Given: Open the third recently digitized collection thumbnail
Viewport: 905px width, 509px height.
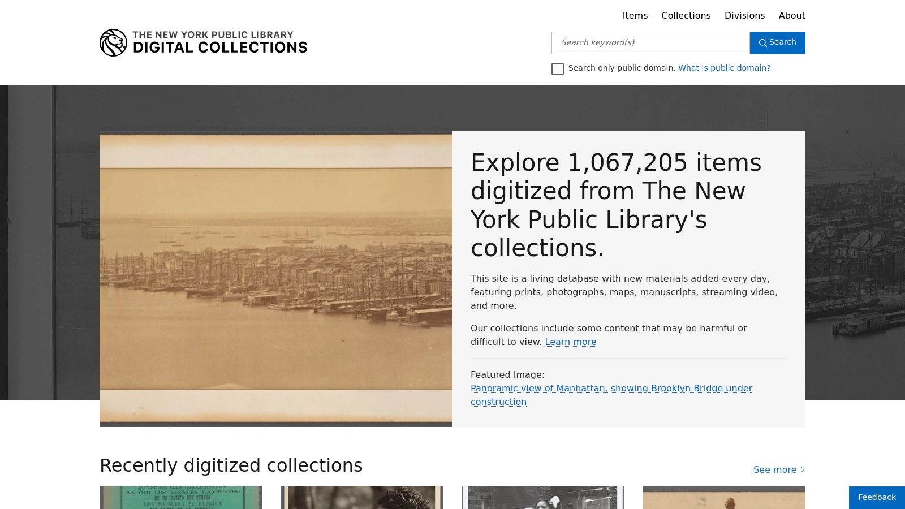Looking at the screenshot, I should click(543, 497).
